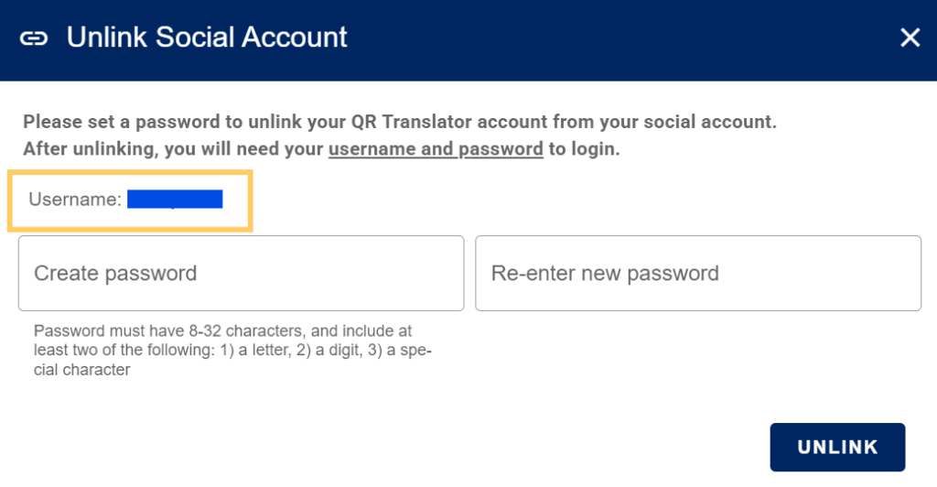Click the Unlink Social Account title
This screenshot has width=937, height=487.
click(x=207, y=38)
